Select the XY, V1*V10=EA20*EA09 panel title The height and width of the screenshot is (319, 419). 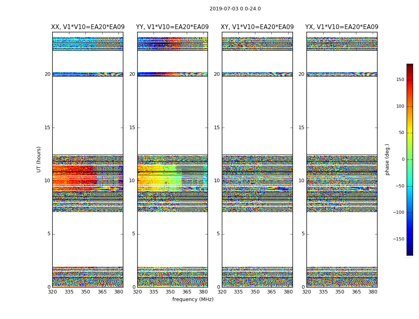257,27
